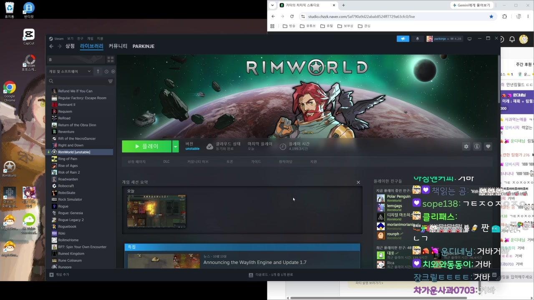Open Steam Big Picture monitor icon
This screenshot has width=534, height=300.
point(469,39)
